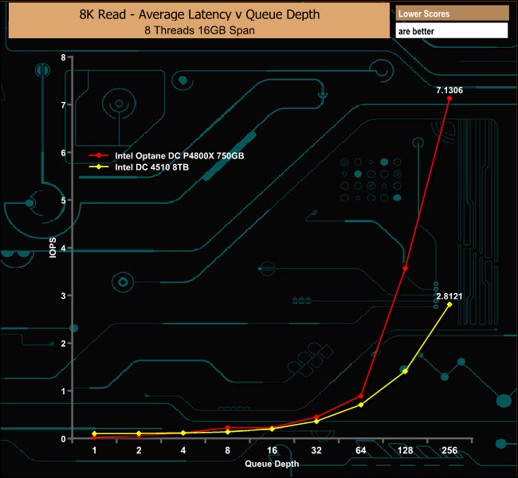
Task: Click the yellow data point at queue depth 256
Action: pos(449,304)
